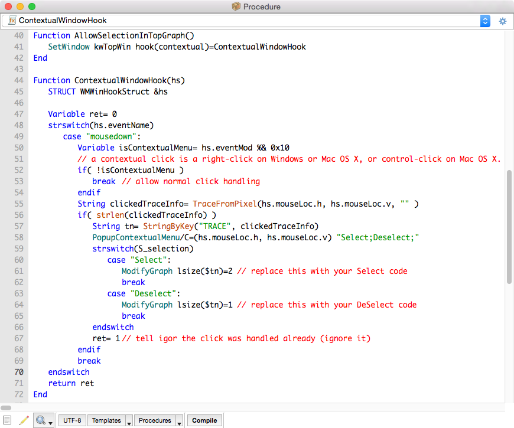Click the document info icon in bottom bar
This screenshot has width=514, height=428.
tap(7, 420)
